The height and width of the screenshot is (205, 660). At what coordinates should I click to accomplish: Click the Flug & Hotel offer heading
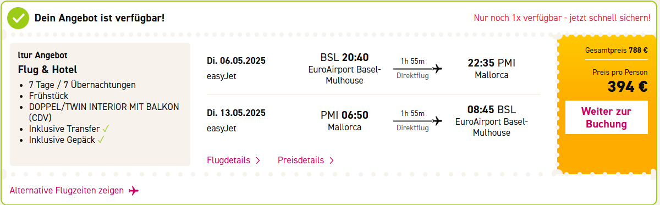click(x=47, y=70)
